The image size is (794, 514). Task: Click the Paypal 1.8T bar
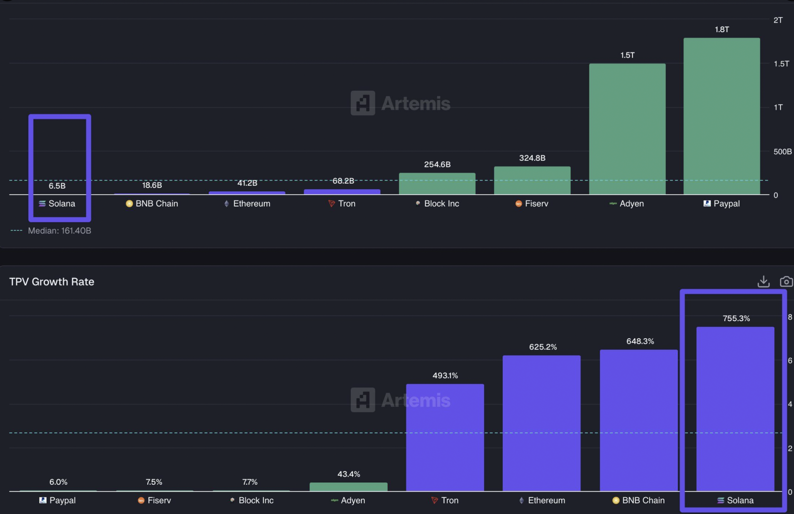coord(722,116)
